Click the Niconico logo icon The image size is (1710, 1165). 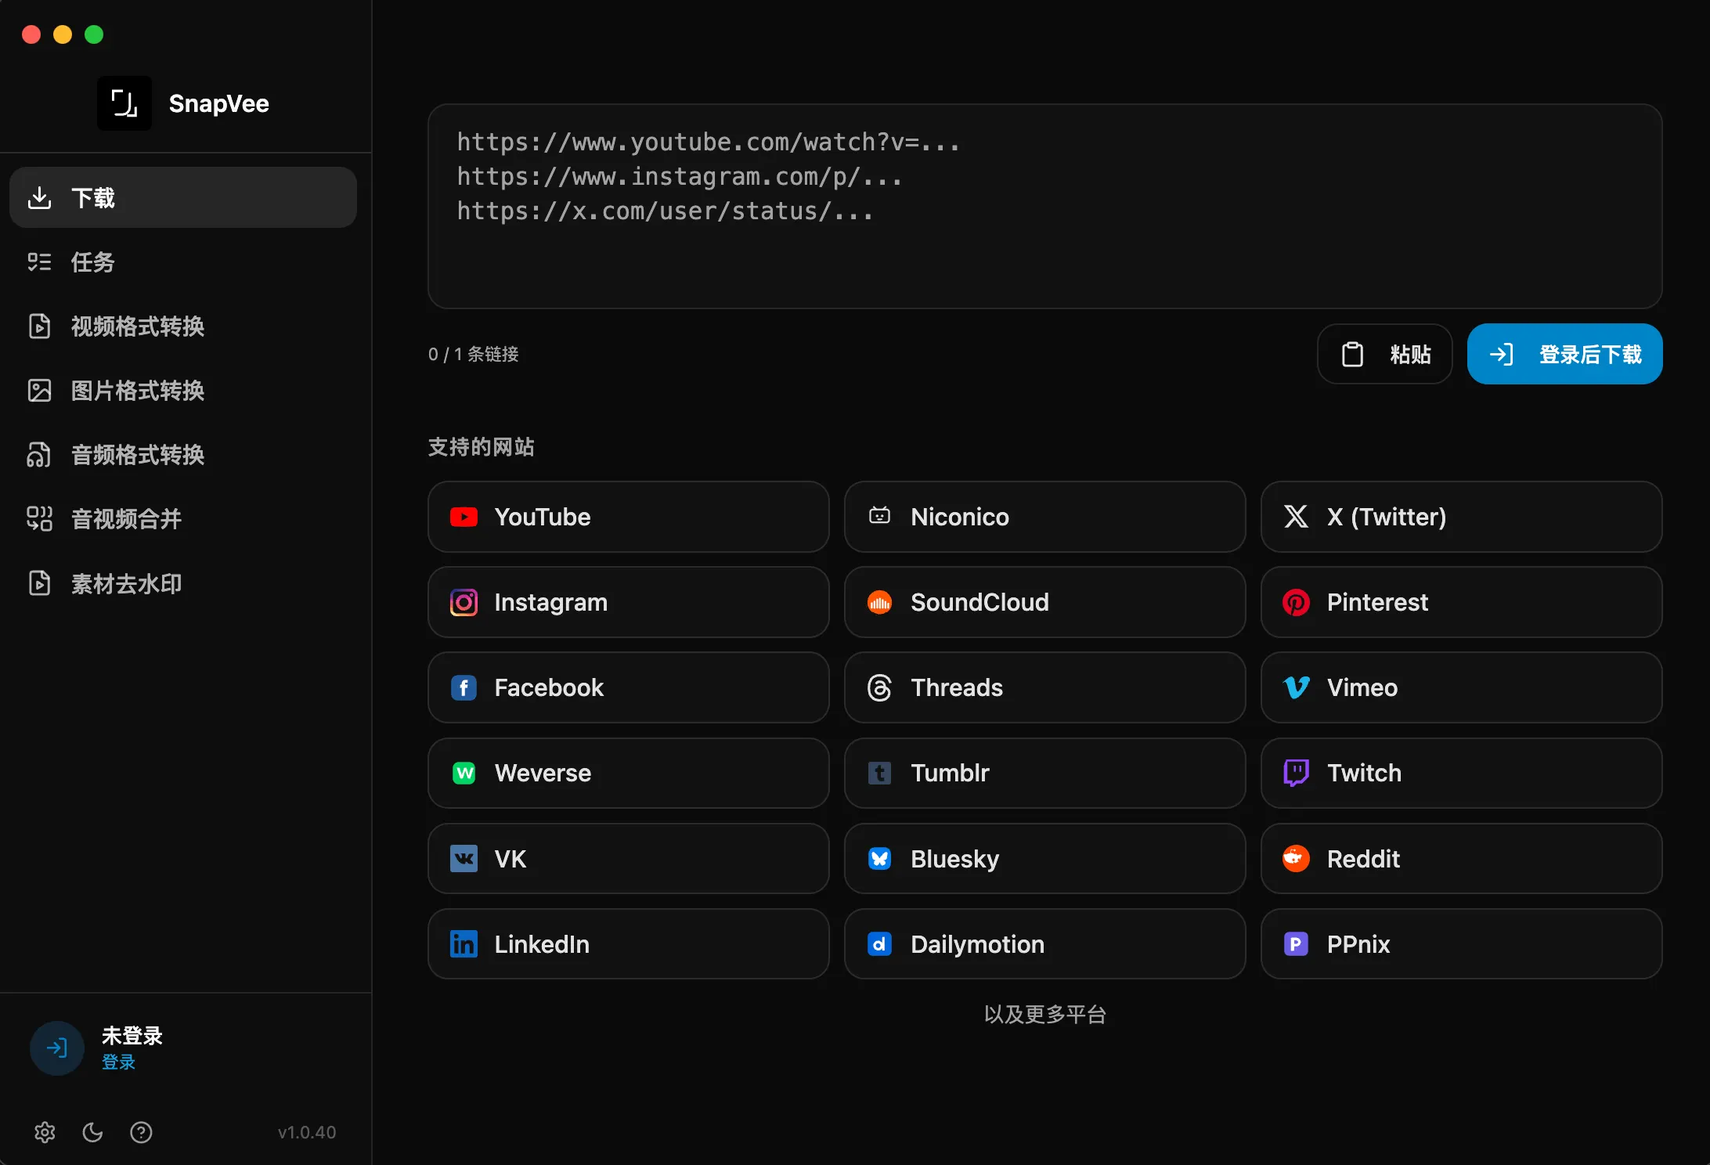pos(879,516)
